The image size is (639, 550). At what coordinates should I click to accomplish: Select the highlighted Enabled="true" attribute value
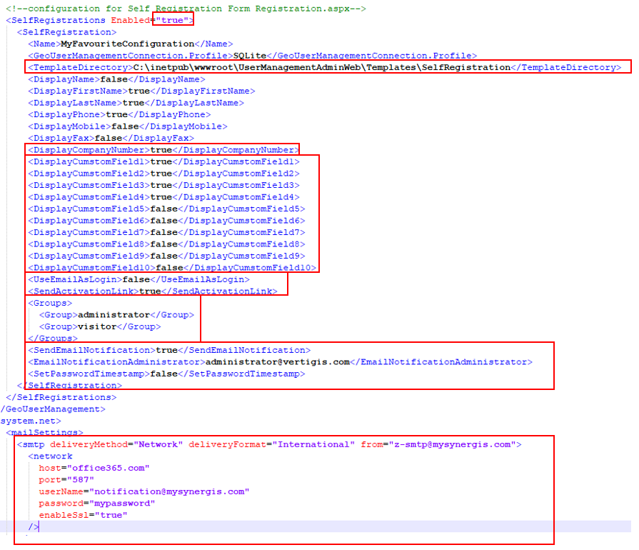click(173, 20)
